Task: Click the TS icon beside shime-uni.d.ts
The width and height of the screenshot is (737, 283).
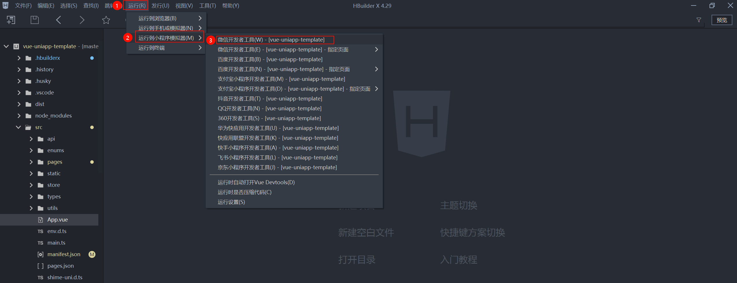Action: (40, 278)
